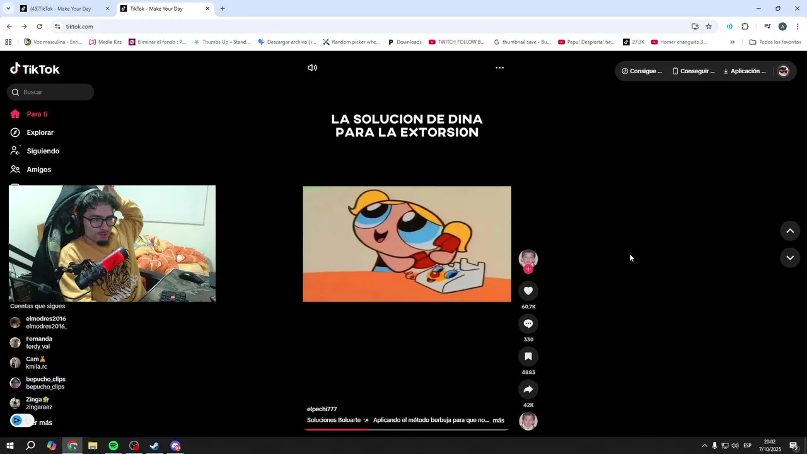Open a new browser tab
The width and height of the screenshot is (807, 454).
[x=223, y=9]
